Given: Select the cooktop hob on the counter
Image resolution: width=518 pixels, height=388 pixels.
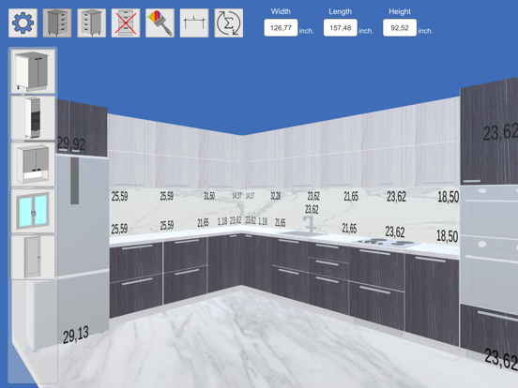Looking at the screenshot, I should pyautogui.click(x=387, y=243).
